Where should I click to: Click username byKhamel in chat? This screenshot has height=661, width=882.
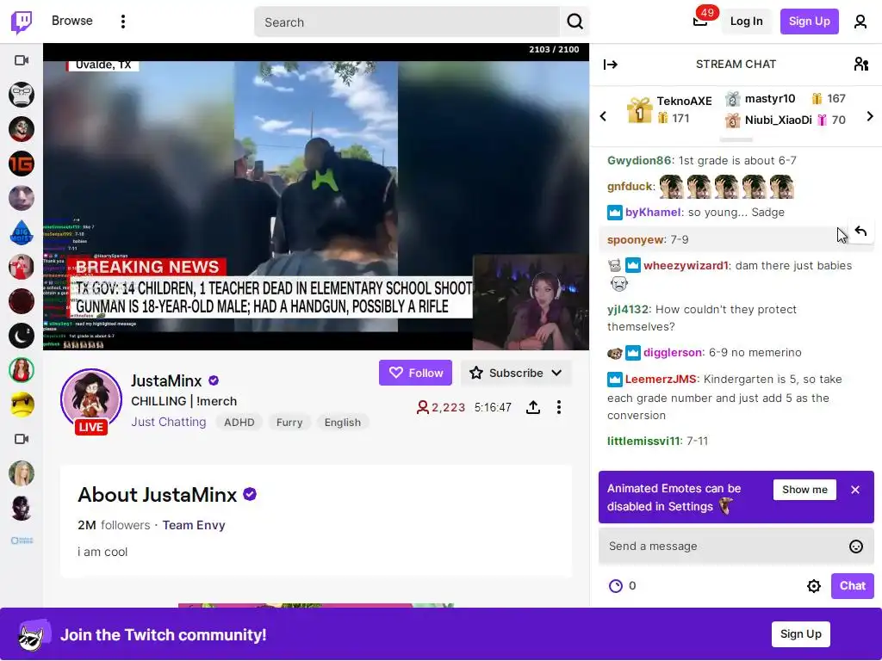[x=653, y=213]
